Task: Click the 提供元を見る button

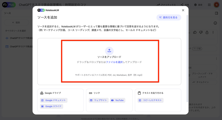Action: click(x=169, y=17)
